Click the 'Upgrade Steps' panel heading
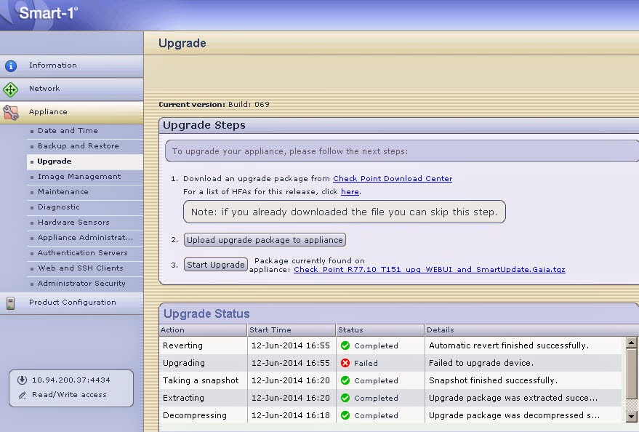639x432 pixels. 204,125
